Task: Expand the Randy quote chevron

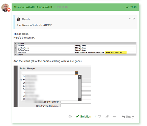Action: pyautogui.click(x=130, y=19)
